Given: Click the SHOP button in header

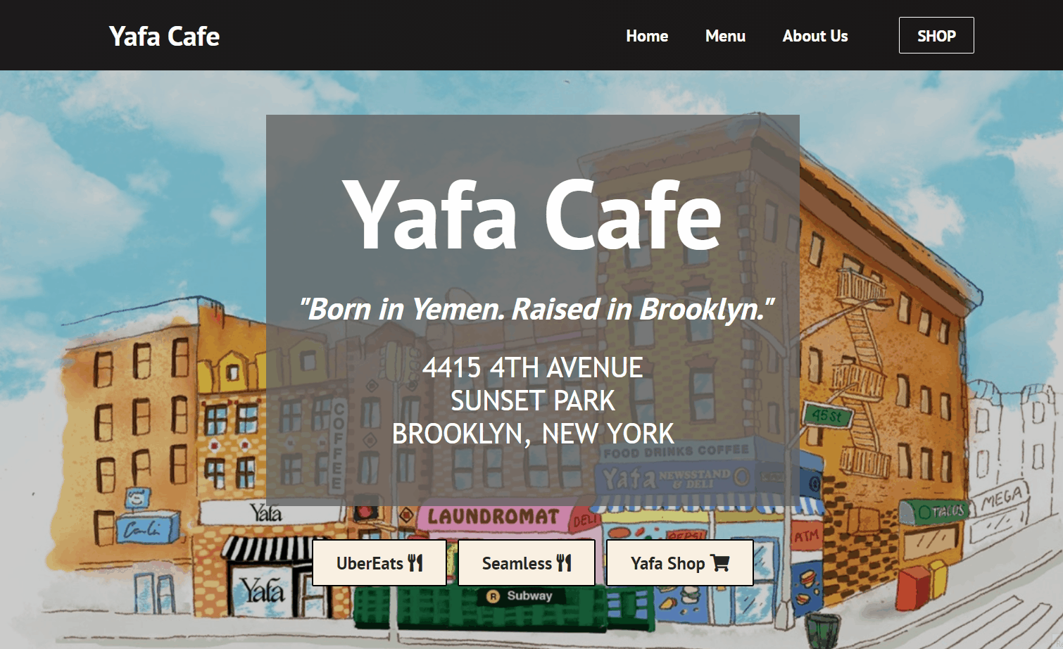Looking at the screenshot, I should click(936, 35).
